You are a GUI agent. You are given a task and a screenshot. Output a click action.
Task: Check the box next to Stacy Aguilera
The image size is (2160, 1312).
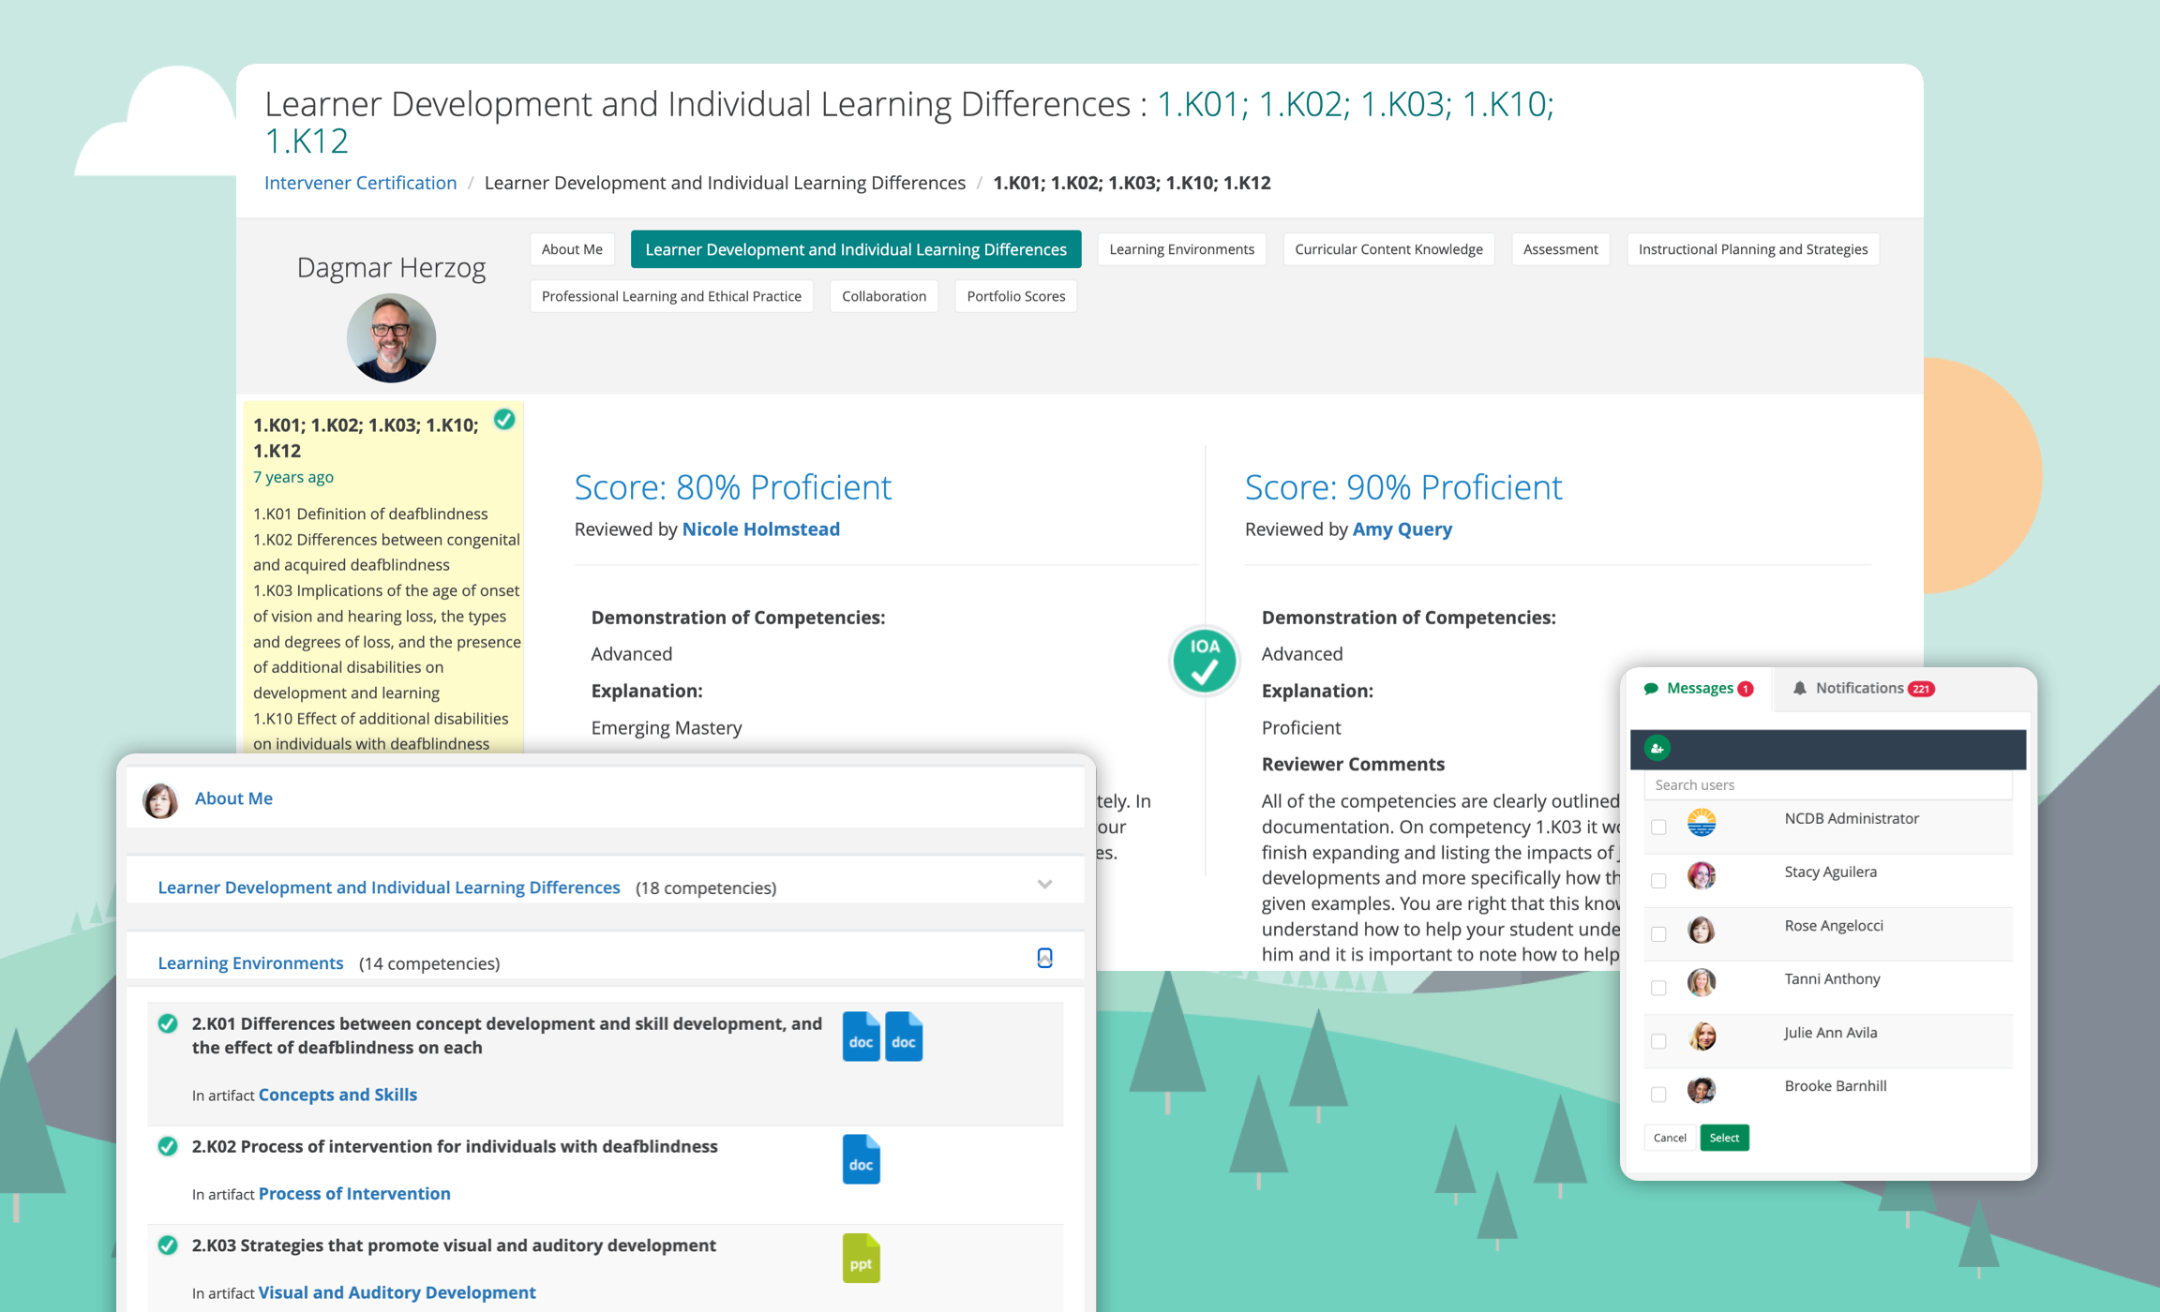coord(1658,881)
